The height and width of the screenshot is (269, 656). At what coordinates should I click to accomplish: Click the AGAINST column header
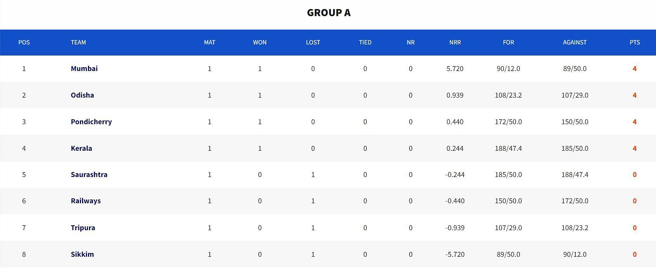click(575, 42)
